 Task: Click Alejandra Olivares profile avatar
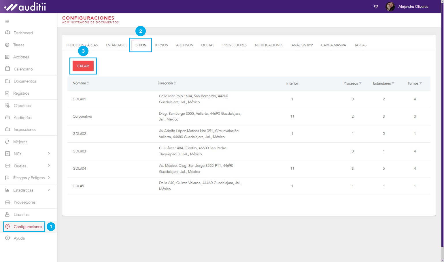click(x=390, y=6)
